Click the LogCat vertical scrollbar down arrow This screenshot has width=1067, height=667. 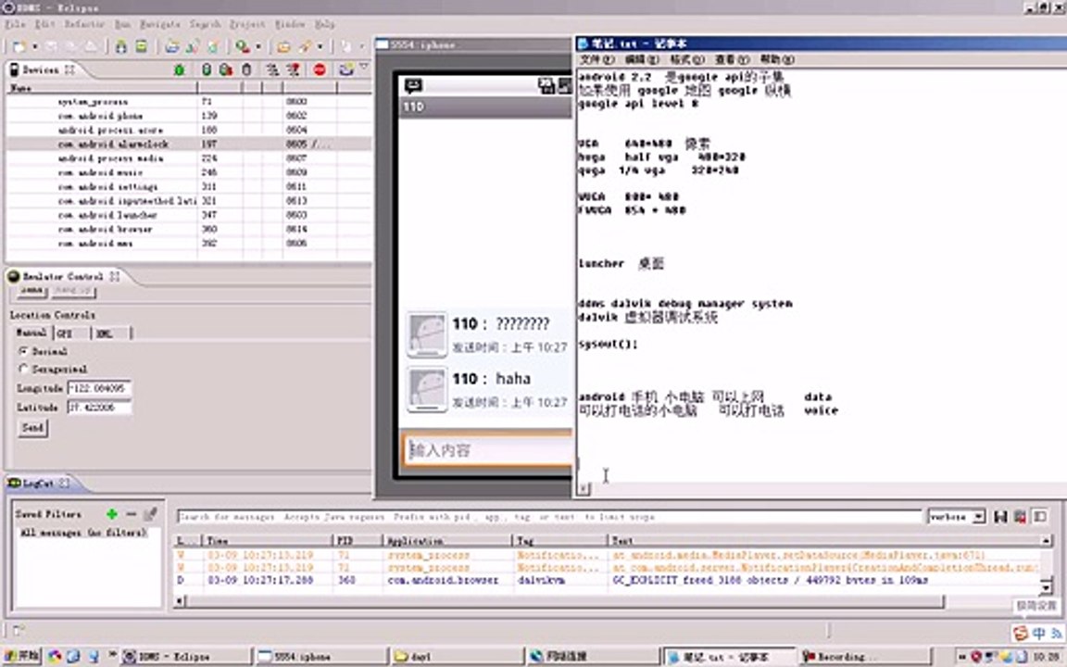pos(1047,587)
